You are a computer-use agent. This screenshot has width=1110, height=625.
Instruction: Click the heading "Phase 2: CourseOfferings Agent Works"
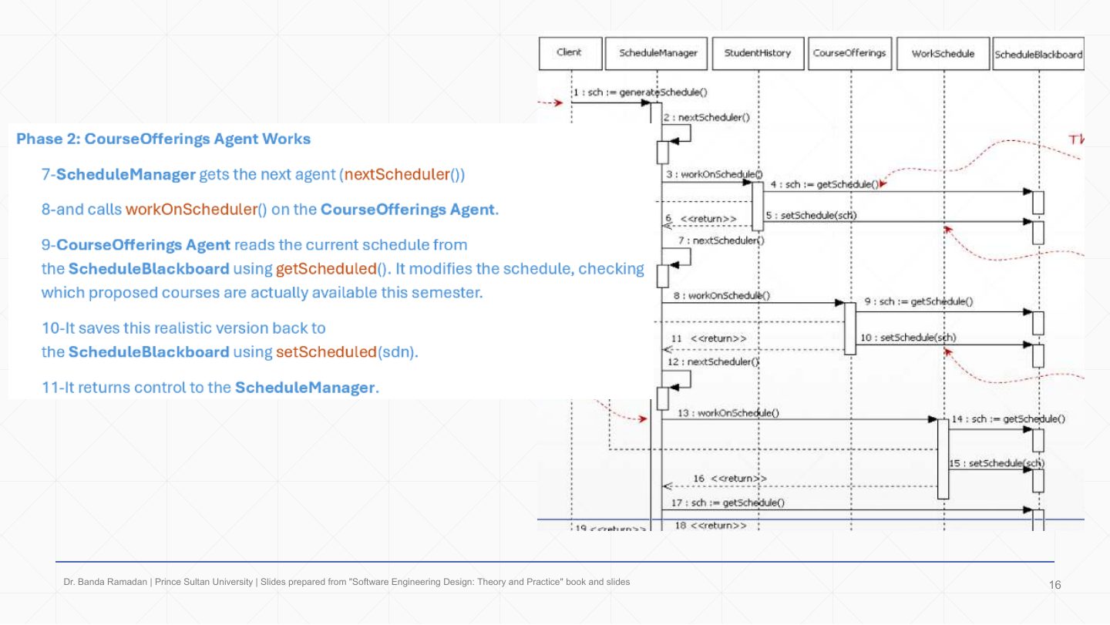[x=163, y=139]
